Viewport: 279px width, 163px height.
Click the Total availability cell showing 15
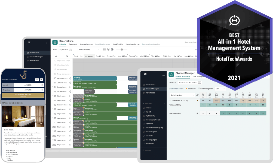coord(250,105)
